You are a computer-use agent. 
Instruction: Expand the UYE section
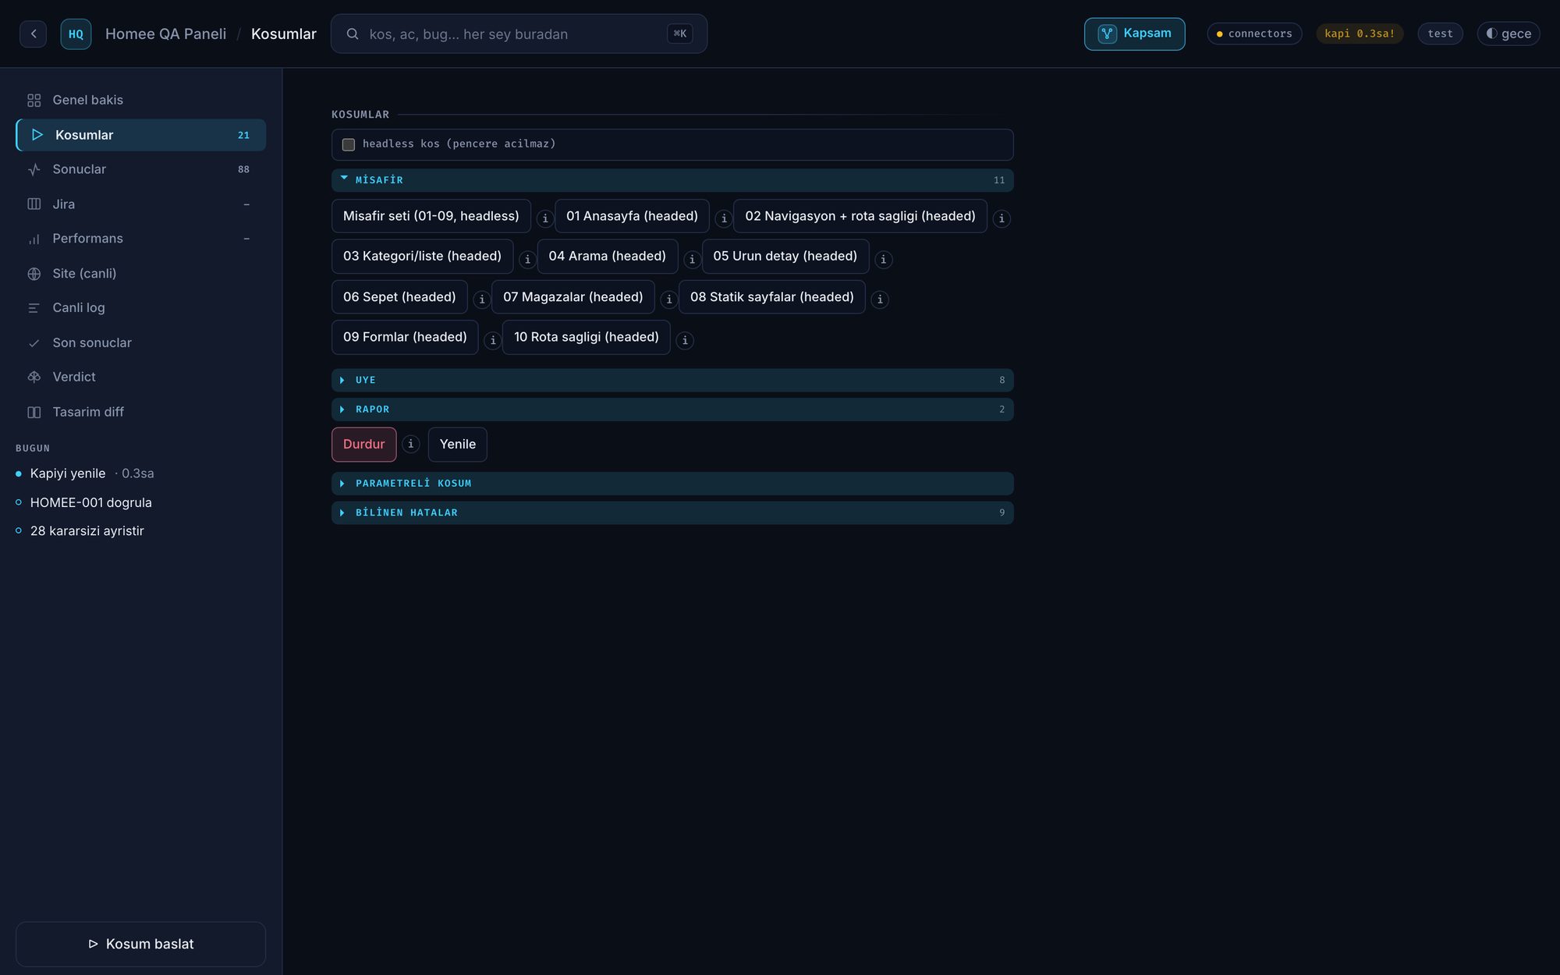click(x=672, y=380)
